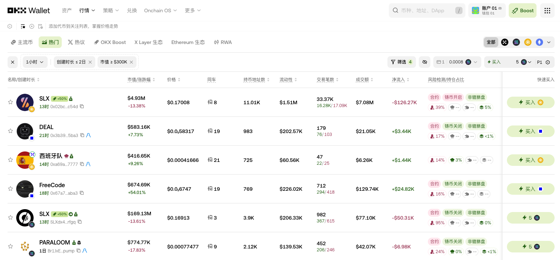
Task: Open the 1小时 timeframe dropdown
Action: pyautogui.click(x=35, y=62)
